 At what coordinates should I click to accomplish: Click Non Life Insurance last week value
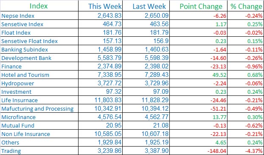155,134
